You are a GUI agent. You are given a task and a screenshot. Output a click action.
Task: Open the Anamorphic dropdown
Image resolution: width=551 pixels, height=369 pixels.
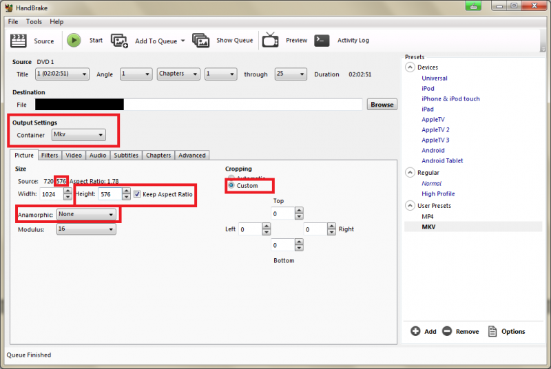click(86, 214)
